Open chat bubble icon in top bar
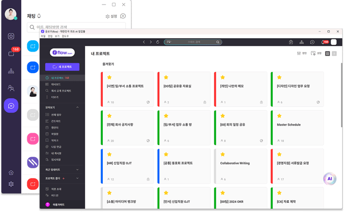This screenshot has width=344, height=212. 312,42
